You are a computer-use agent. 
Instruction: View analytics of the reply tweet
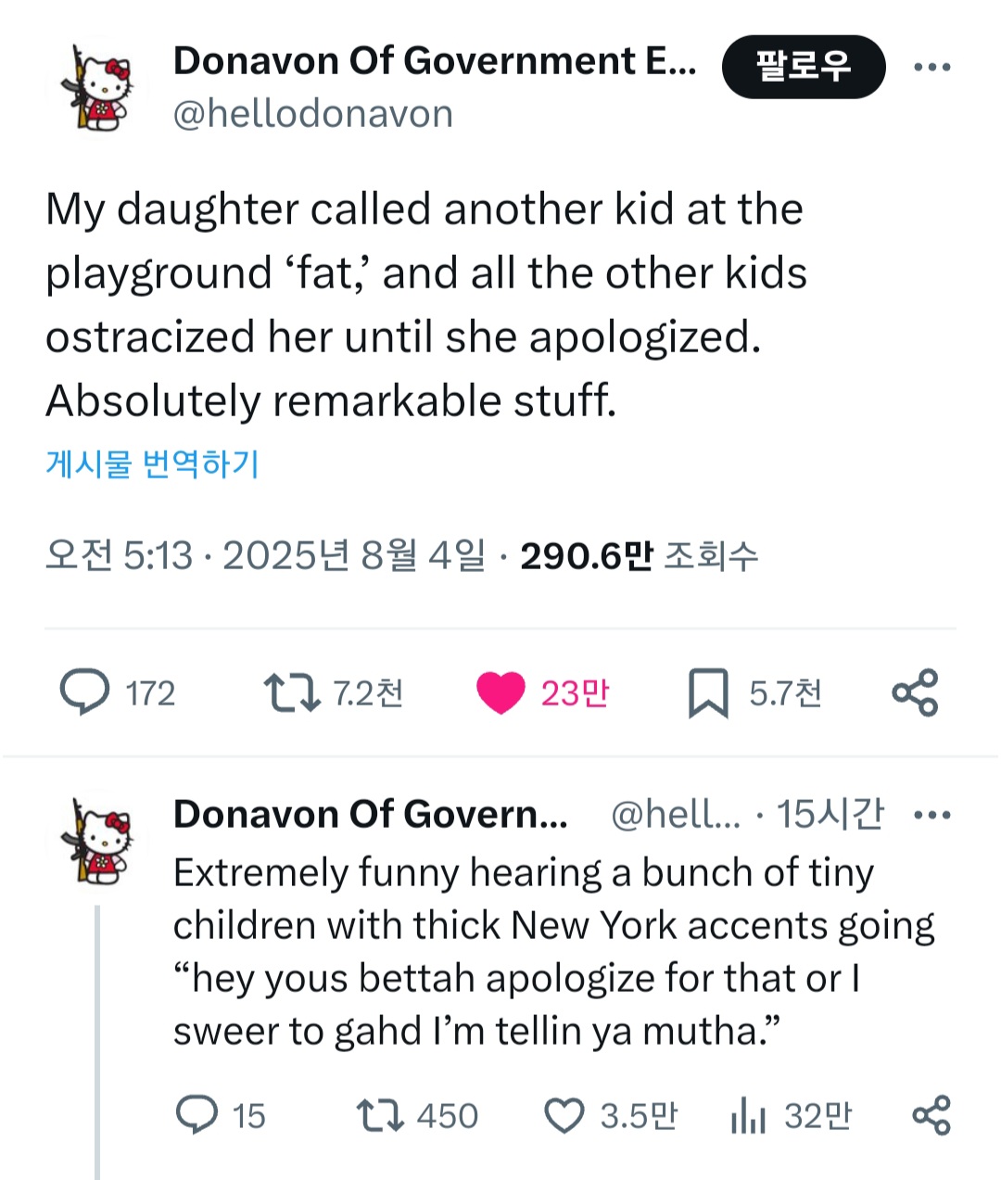(x=748, y=1115)
